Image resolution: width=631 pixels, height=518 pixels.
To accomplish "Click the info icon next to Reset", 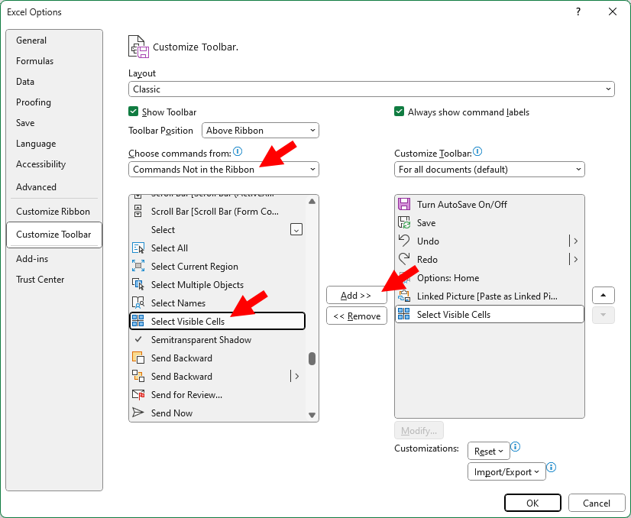I will (x=516, y=447).
